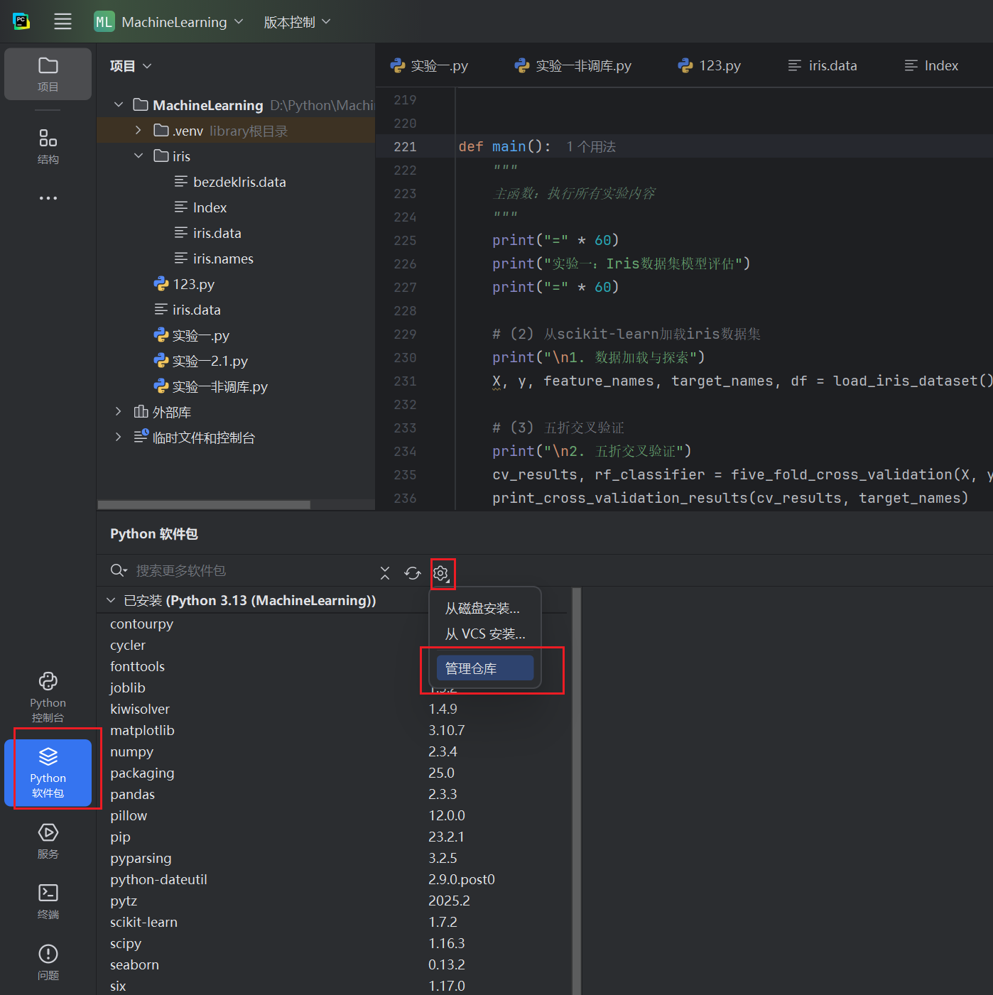Open the 服务 tool window
Screen dimensions: 993x995
[x=48, y=841]
